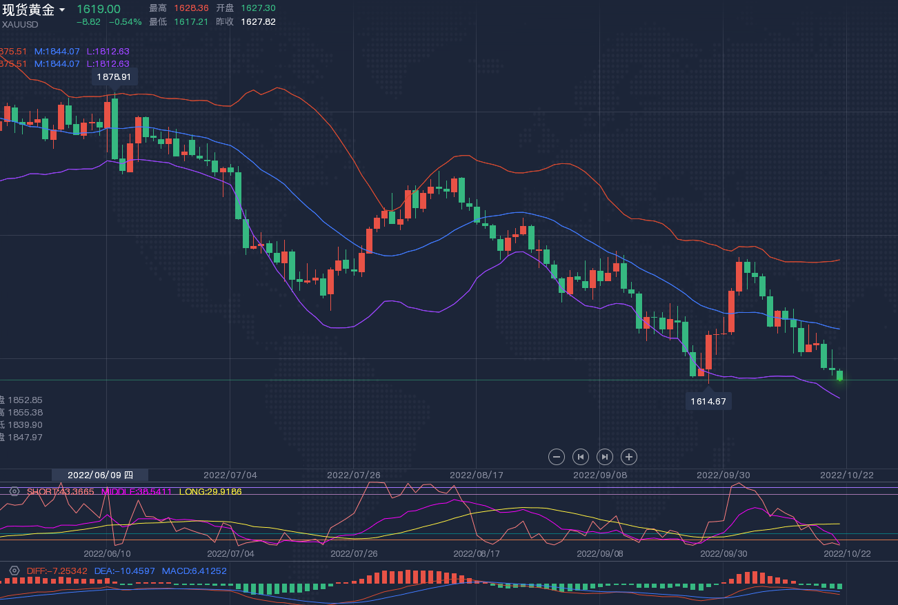Select the 1614.67 low price marker
Viewport: 898px width, 605px height.
[708, 401]
